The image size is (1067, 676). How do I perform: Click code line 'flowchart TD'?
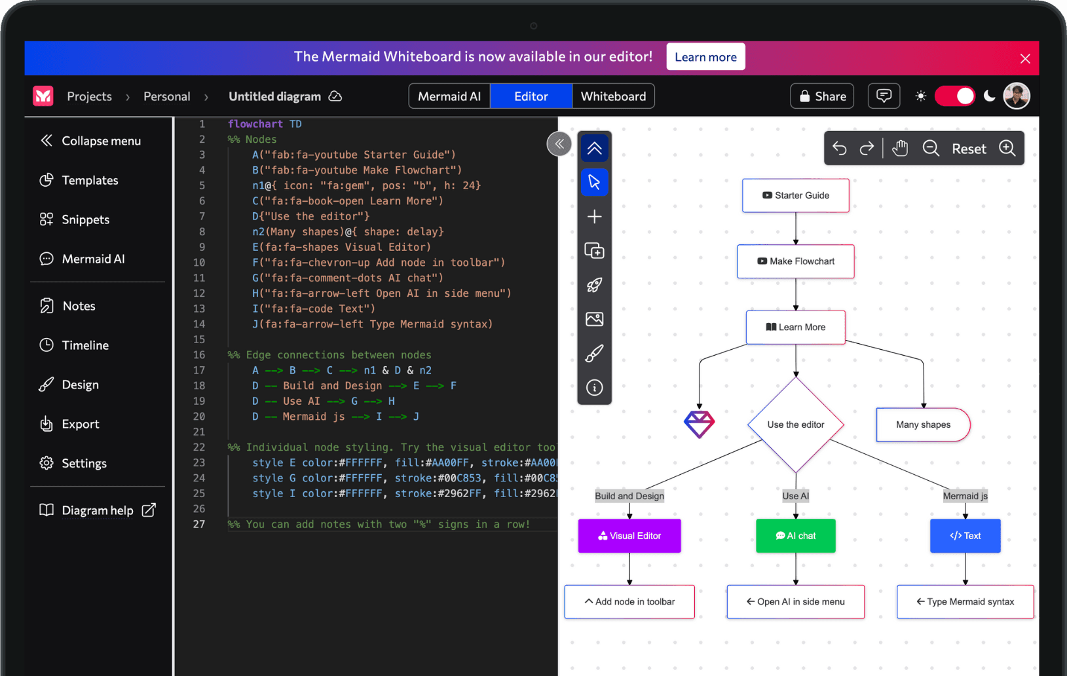pos(265,124)
